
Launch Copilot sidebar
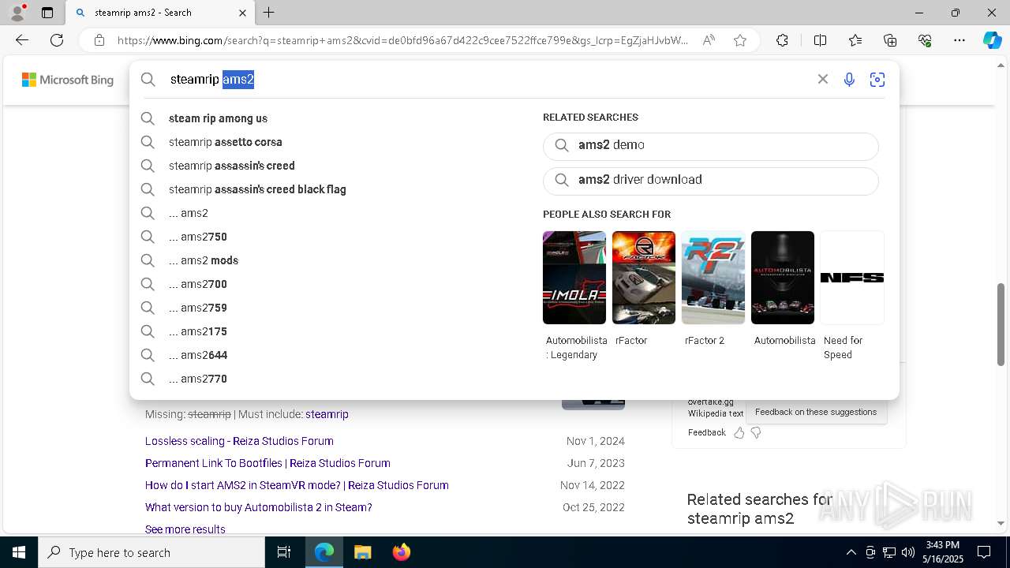[992, 40]
